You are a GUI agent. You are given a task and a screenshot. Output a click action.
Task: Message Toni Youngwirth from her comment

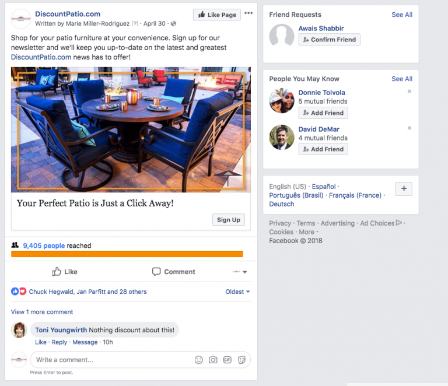click(x=85, y=342)
